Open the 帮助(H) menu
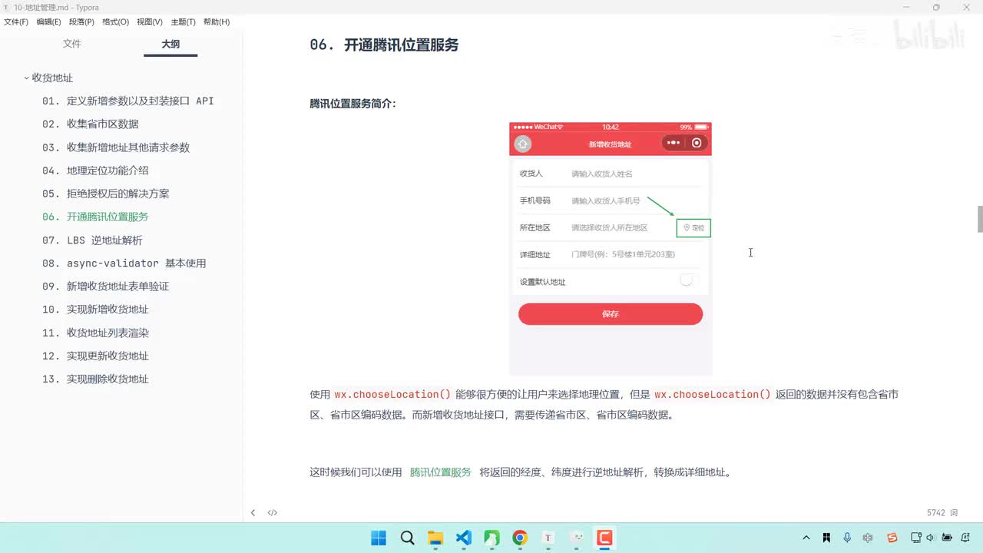The width and height of the screenshot is (983, 553). tap(217, 22)
